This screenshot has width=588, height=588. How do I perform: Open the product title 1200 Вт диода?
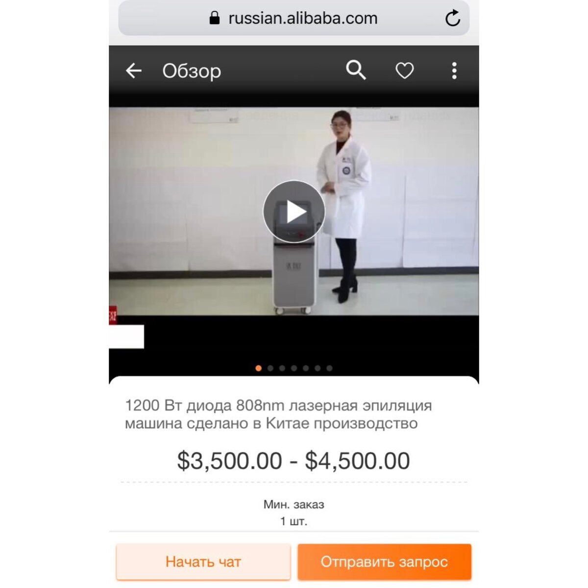tap(278, 415)
